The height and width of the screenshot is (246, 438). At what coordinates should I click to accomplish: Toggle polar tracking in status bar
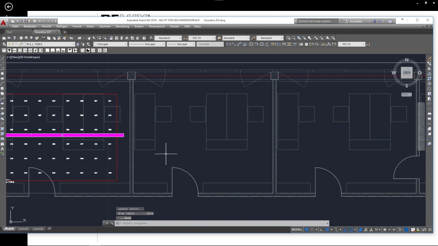327,230
